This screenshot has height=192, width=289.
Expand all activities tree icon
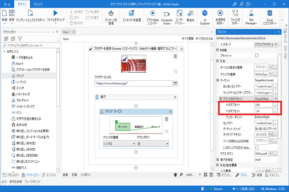6,38
